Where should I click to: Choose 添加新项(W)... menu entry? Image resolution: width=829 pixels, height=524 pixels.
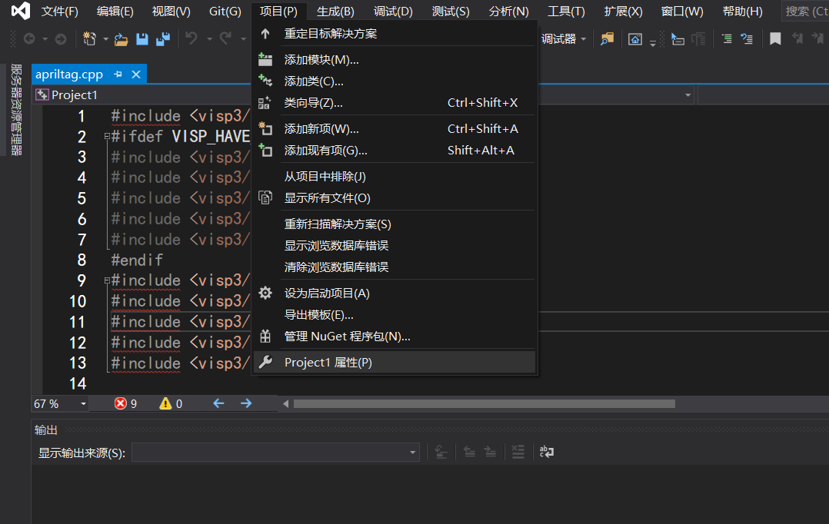395,129
